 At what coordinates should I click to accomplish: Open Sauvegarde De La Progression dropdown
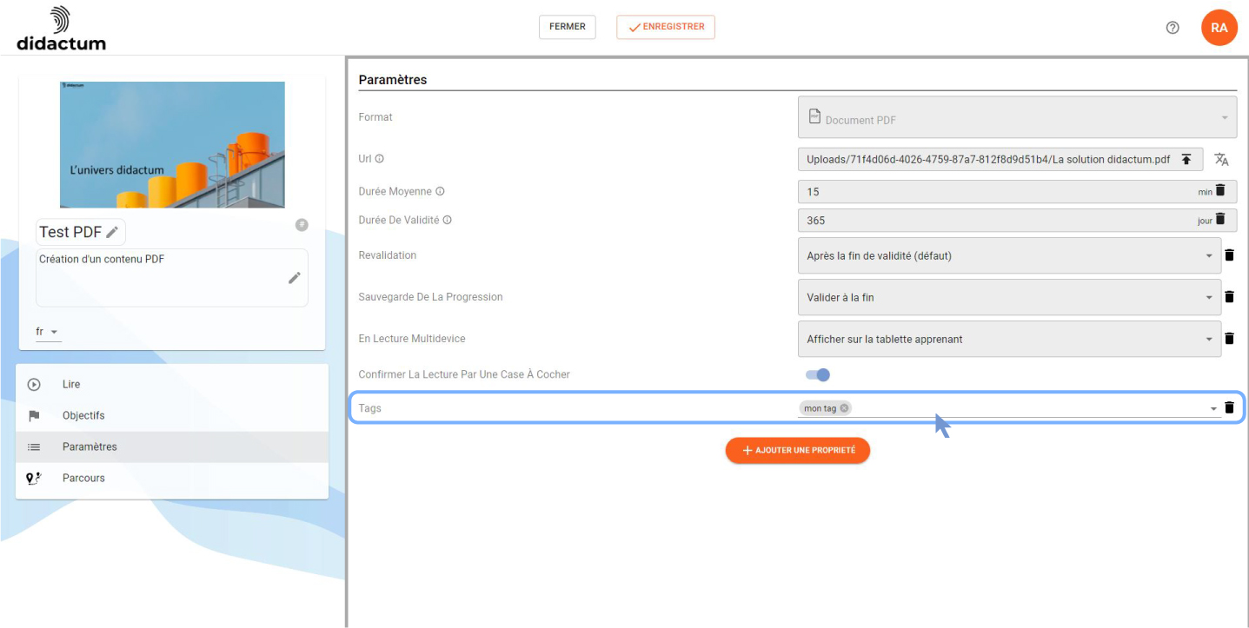tap(1009, 297)
